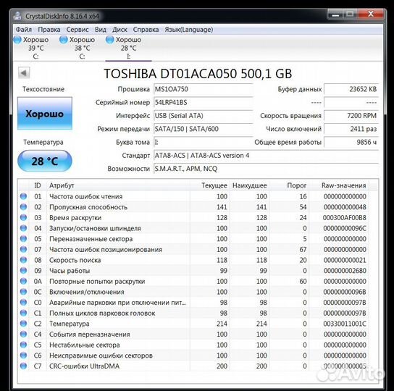Viewport: 394px width, 391px height.
Task: Click raw value 00330011001C
Action: [x=345, y=324]
